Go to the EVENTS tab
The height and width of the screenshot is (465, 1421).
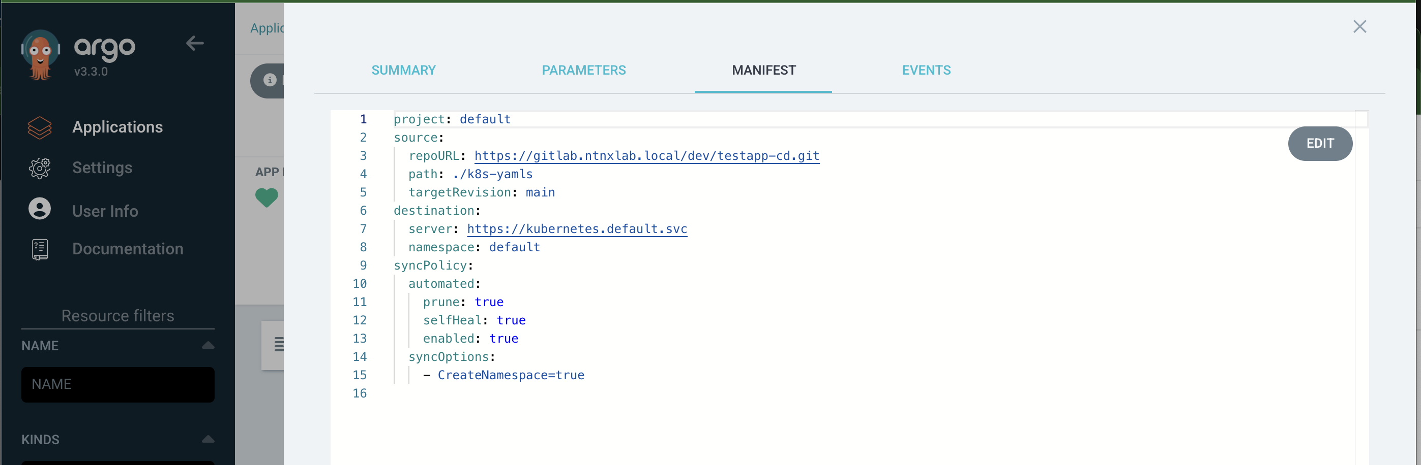926,71
